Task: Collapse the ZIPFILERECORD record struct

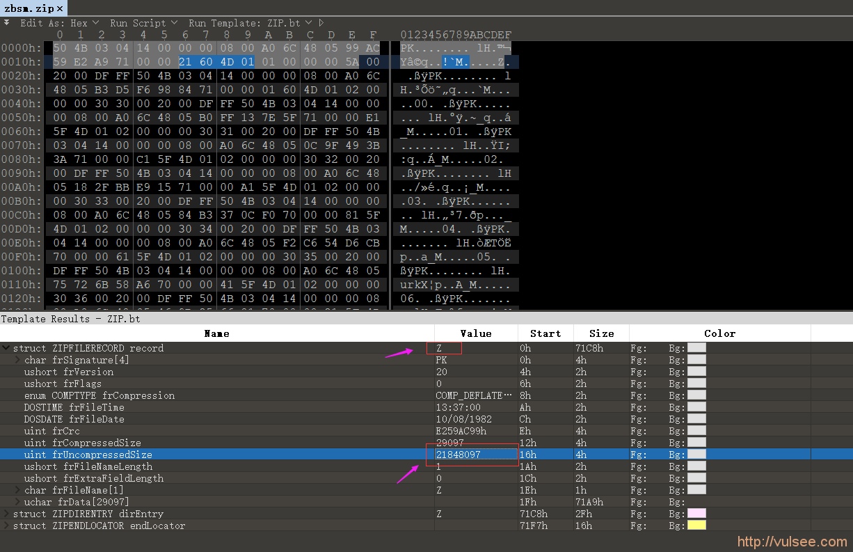Action: click(x=6, y=348)
